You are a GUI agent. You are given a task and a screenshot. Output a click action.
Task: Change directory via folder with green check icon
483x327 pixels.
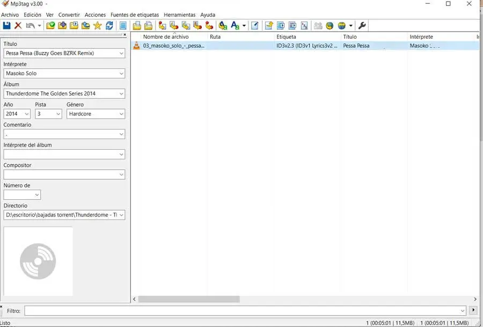[50, 26]
